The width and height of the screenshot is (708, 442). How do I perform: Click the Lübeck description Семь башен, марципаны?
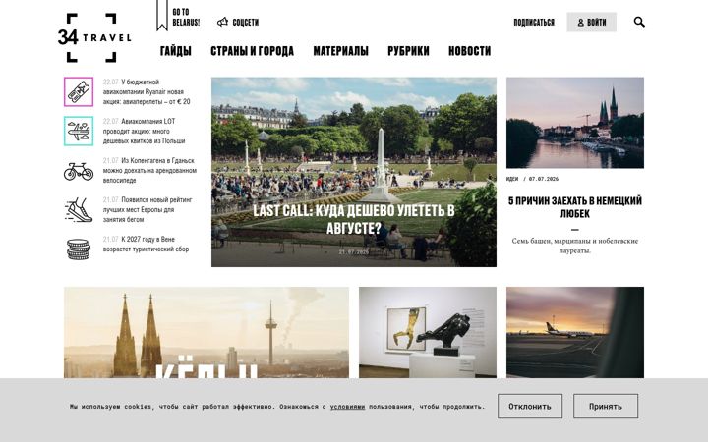[x=575, y=246]
